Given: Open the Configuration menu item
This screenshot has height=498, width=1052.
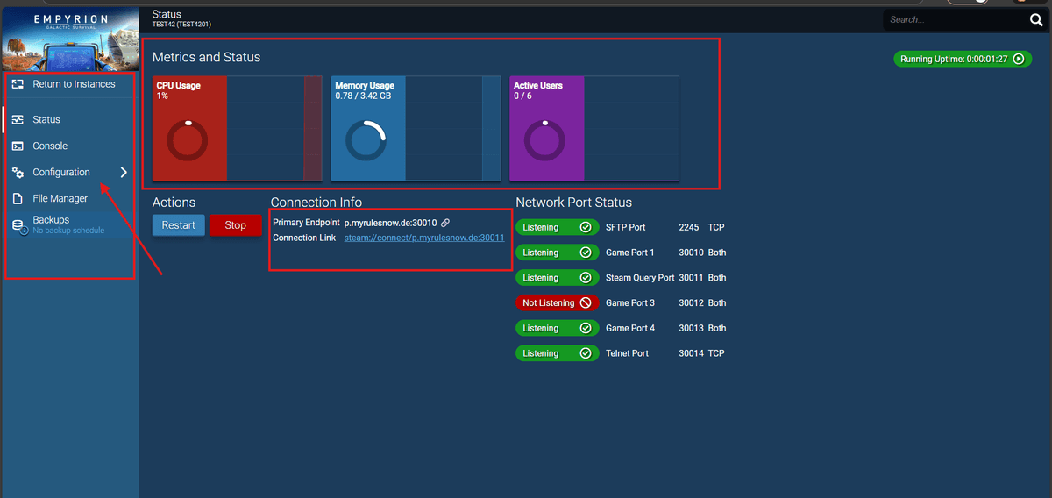Looking at the screenshot, I should (69, 172).
